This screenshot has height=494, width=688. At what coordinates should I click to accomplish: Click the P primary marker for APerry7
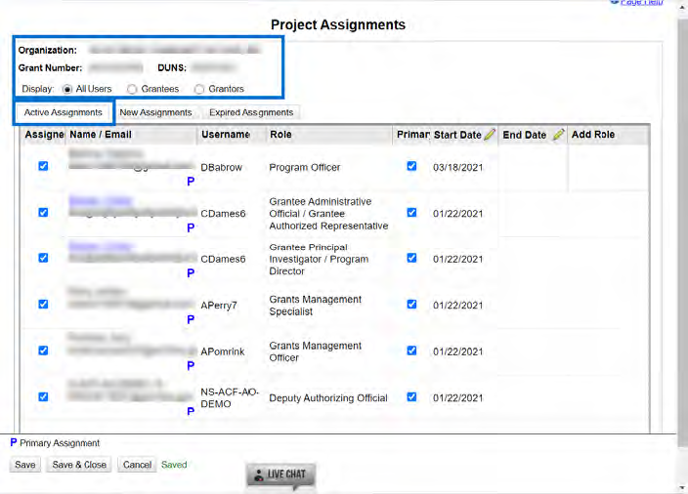[x=191, y=319]
